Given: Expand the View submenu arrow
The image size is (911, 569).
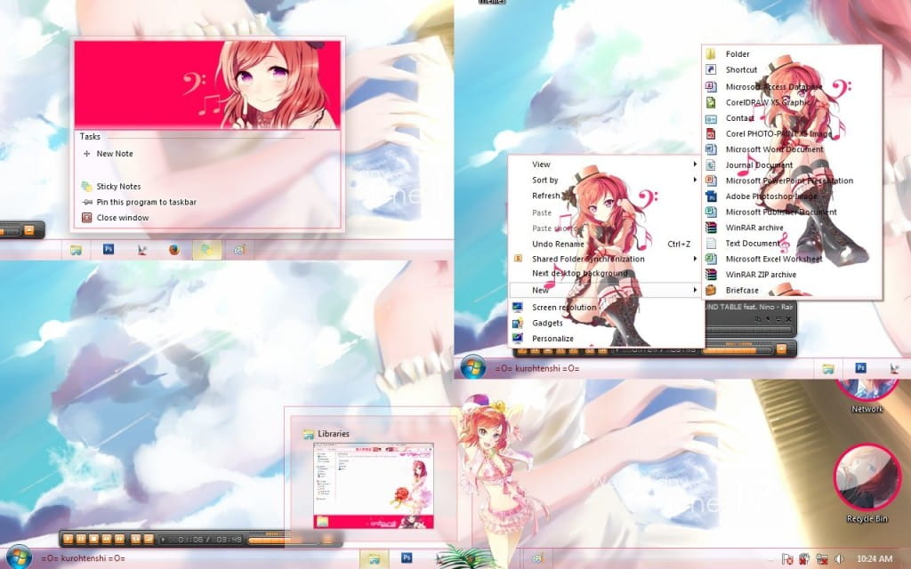Looking at the screenshot, I should 697,164.
